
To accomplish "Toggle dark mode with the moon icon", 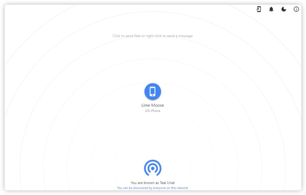I will 284,9.
